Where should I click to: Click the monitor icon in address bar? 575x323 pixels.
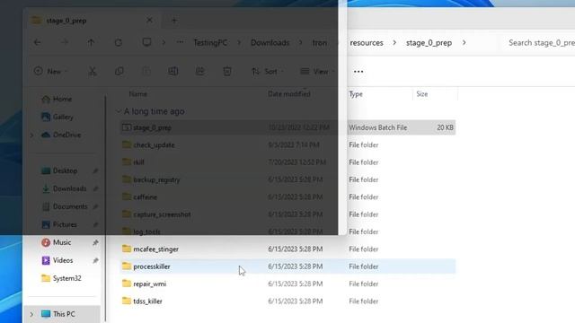pos(146,42)
